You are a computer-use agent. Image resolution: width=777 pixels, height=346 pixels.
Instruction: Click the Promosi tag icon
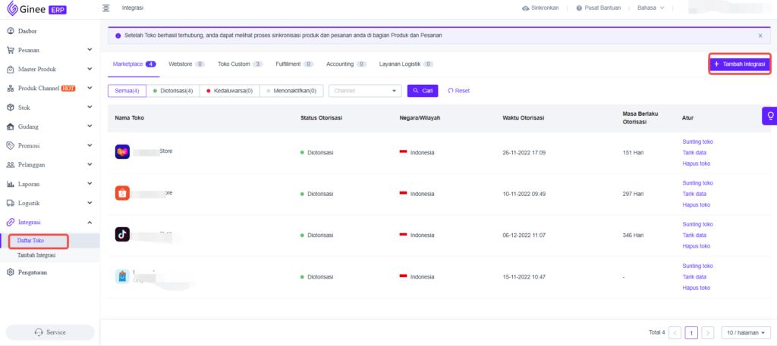click(x=11, y=146)
